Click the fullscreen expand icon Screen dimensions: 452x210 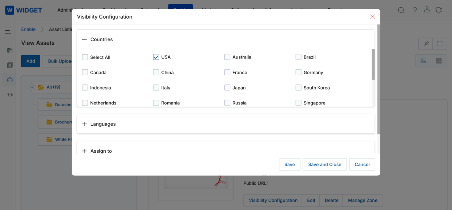coord(440,43)
